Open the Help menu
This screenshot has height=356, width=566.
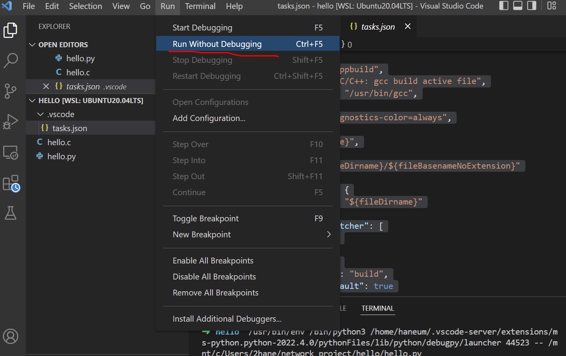pos(234,6)
